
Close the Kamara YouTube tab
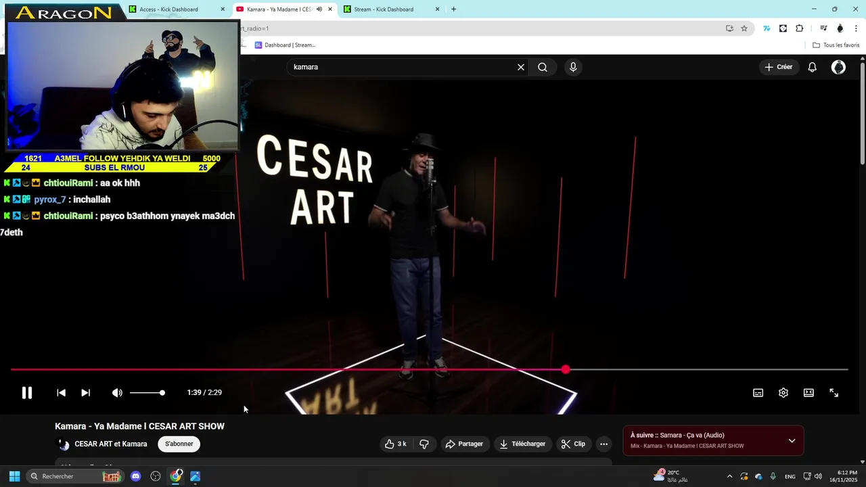click(x=330, y=9)
